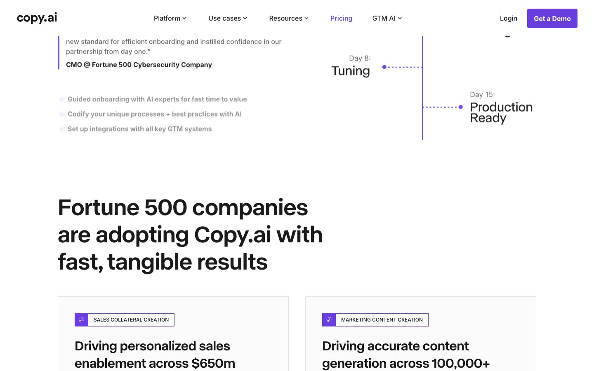Expand the Resources menu
This screenshot has height=371, width=594.
coord(289,18)
